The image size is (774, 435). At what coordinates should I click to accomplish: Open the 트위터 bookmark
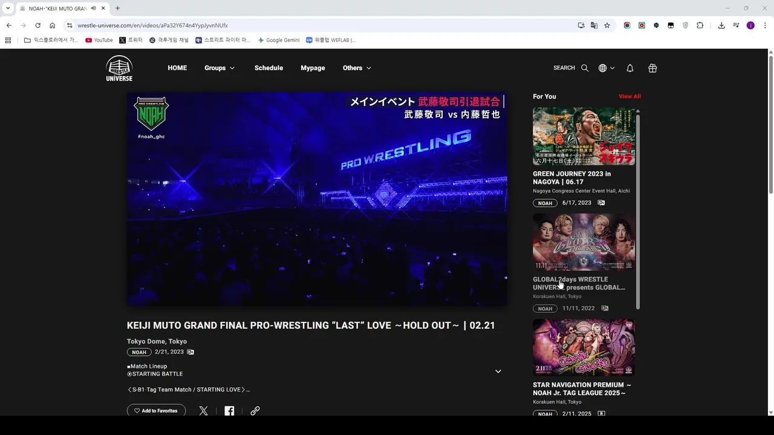pyautogui.click(x=131, y=40)
